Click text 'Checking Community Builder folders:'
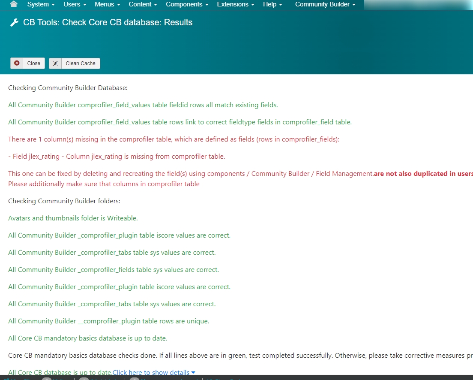The image size is (473, 380). click(64, 201)
